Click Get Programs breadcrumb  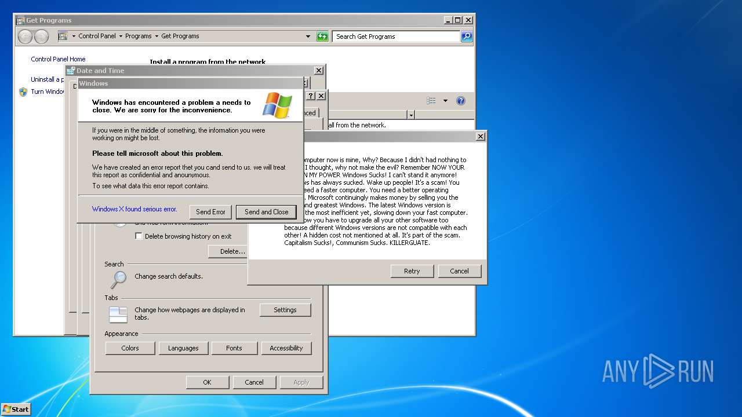[x=180, y=36]
